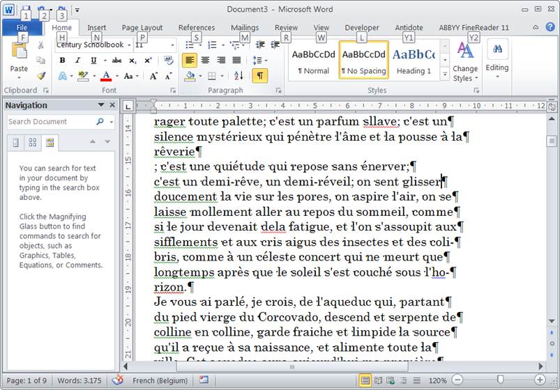
Task: Open the Century Schoolbook font dropdown
Action: click(129, 45)
